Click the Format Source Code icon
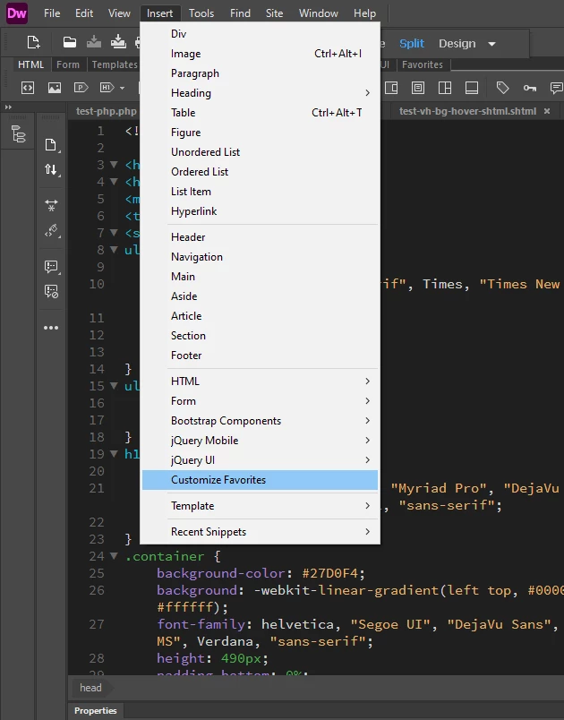564x720 pixels. (x=51, y=230)
